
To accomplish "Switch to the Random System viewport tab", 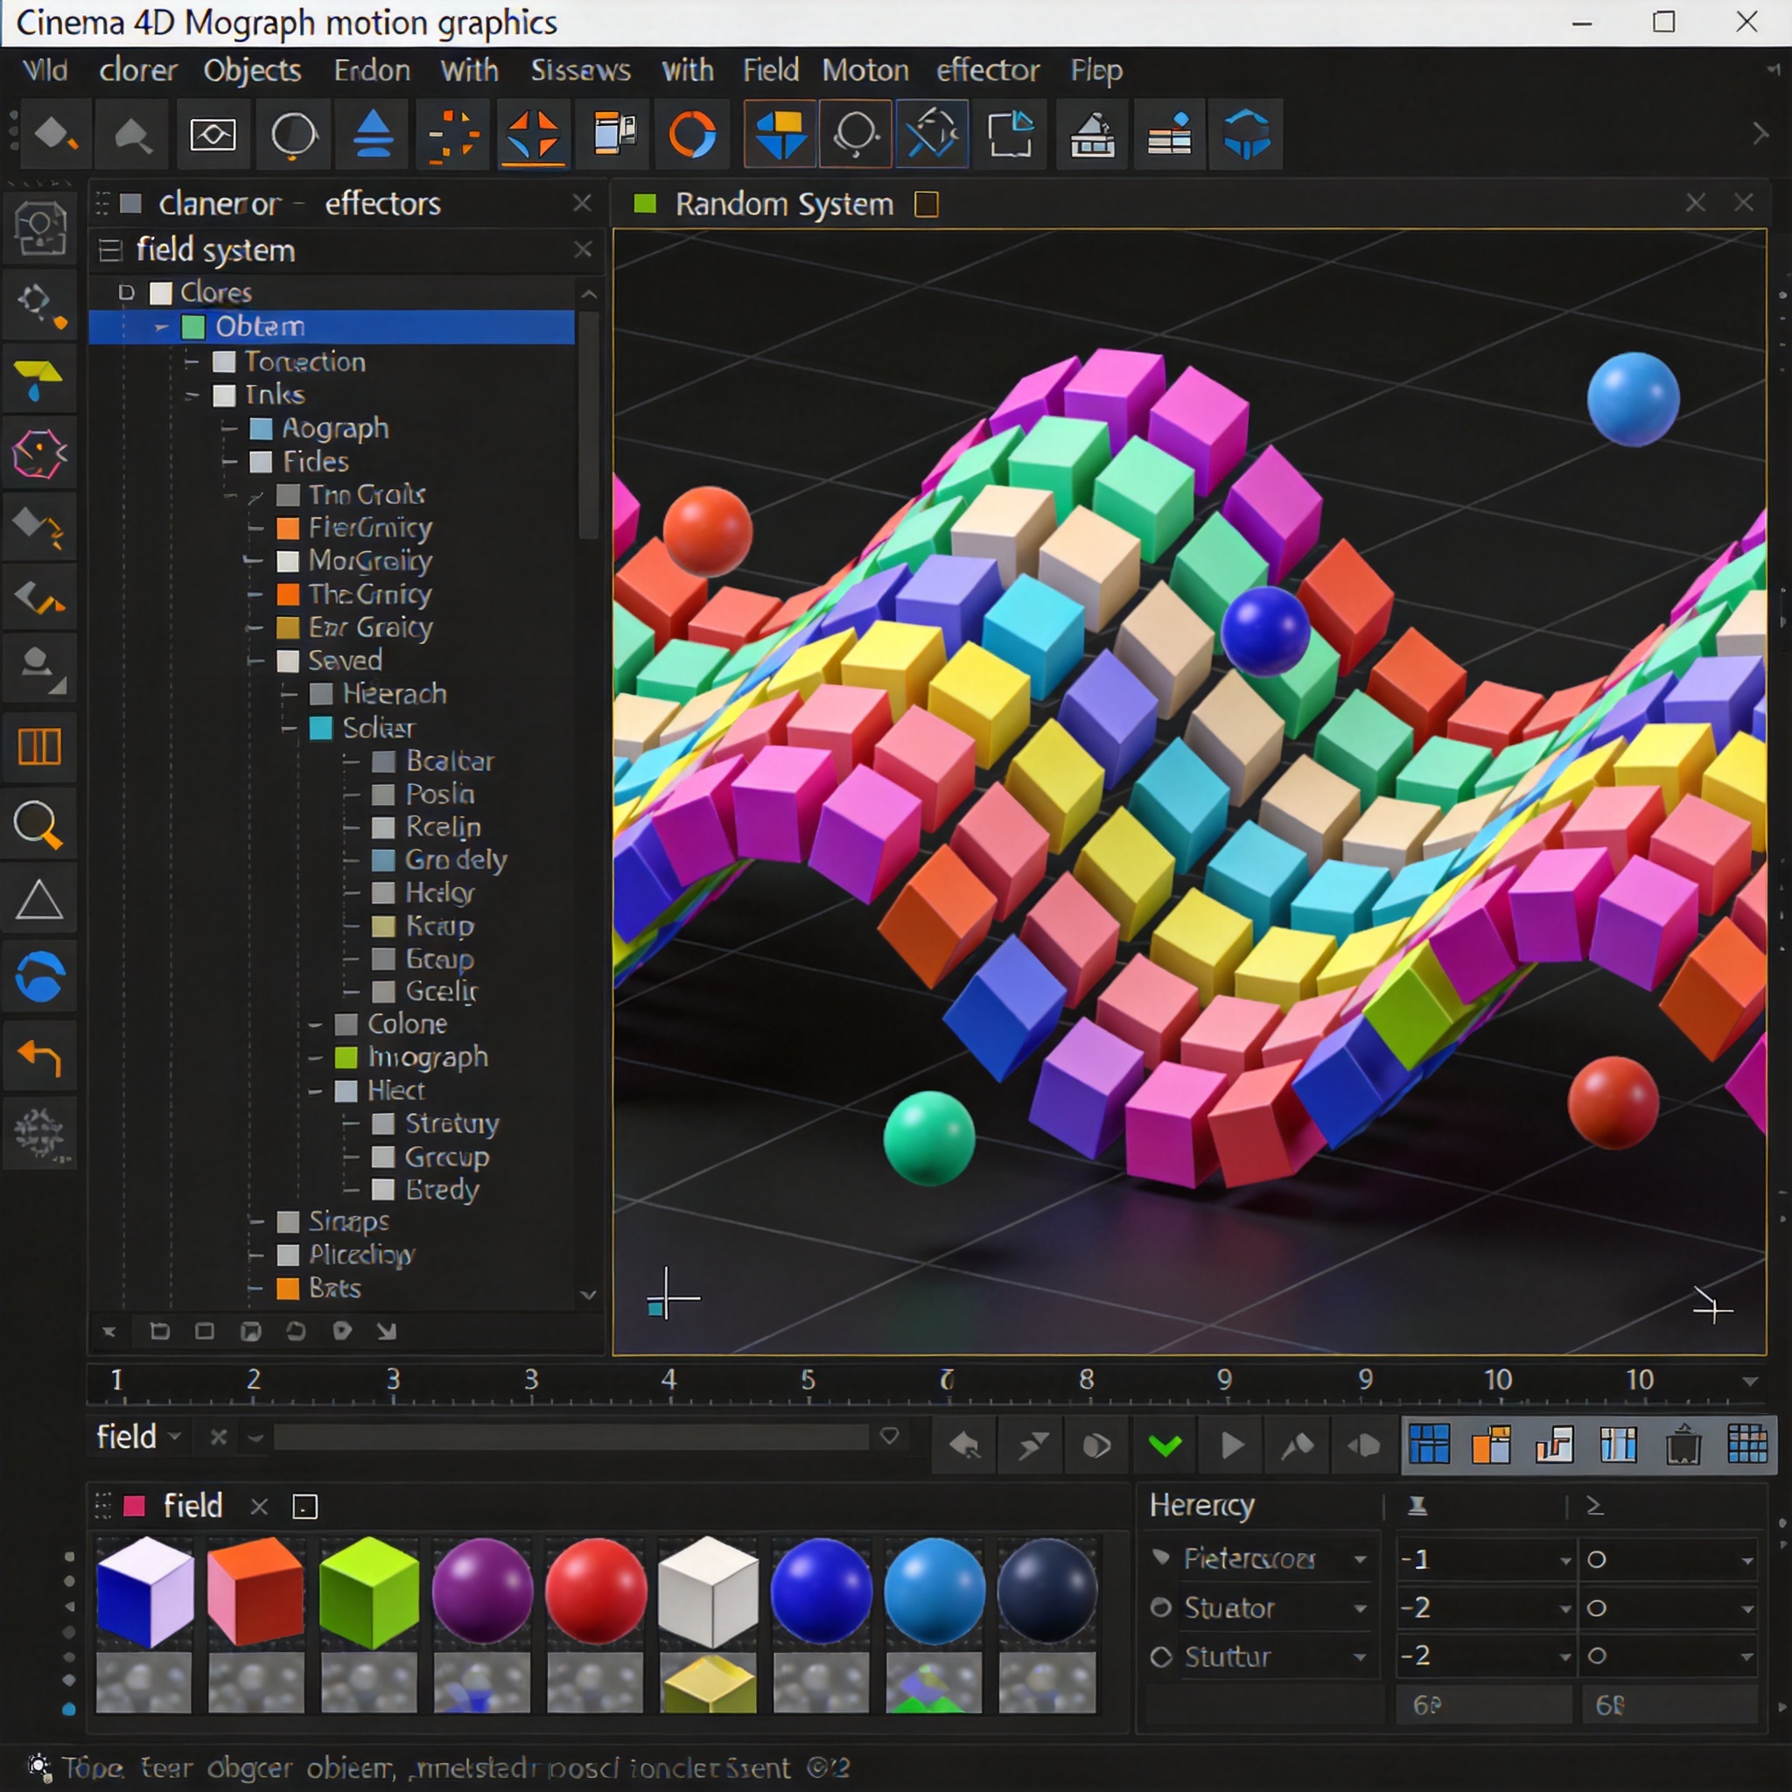I will [x=784, y=204].
